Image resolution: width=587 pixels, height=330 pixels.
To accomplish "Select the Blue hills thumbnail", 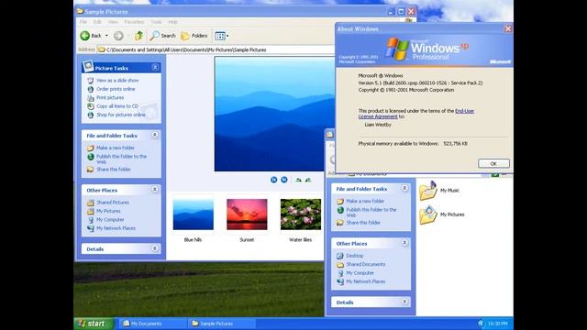I will (x=194, y=214).
